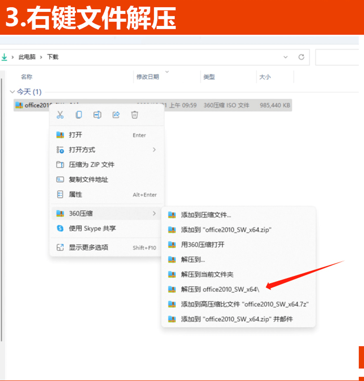The image size is (364, 381).
Task: Select 解压到当前文件夹
Action: [238, 274]
